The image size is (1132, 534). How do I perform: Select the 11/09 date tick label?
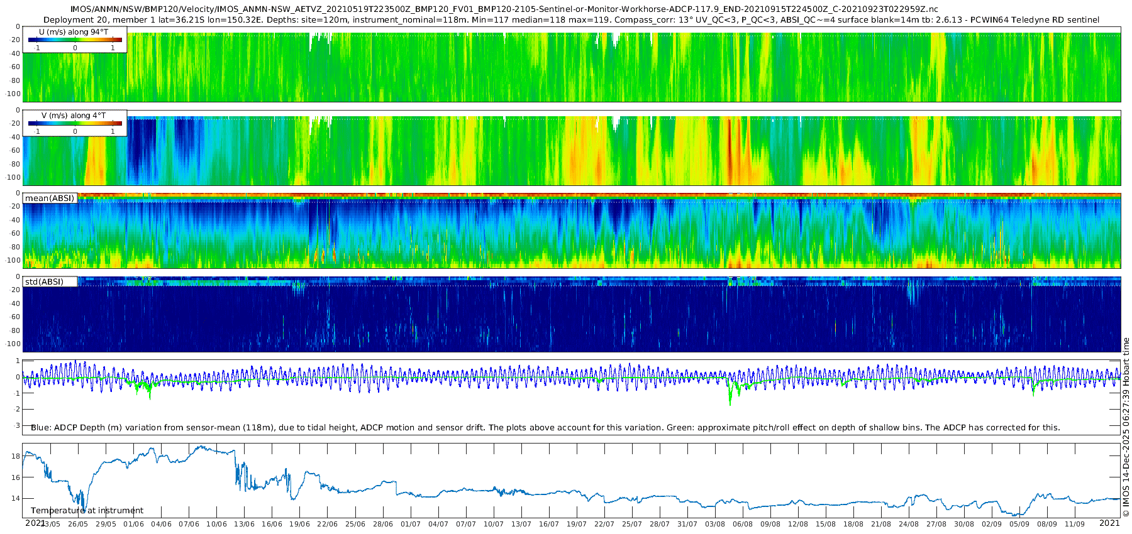pos(1075,524)
